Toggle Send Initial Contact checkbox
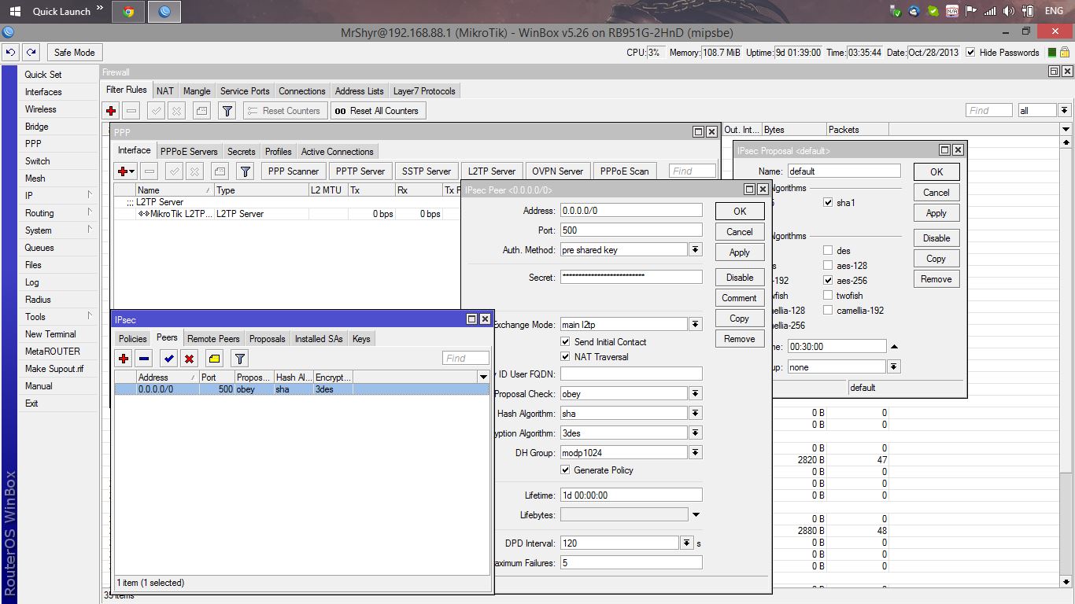The height and width of the screenshot is (604, 1075). pyautogui.click(x=565, y=342)
